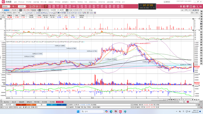
Task: Click the 차트 shortcut button in red toolbar
Action: point(74,6)
